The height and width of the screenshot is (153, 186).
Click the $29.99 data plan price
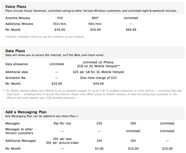click(x=57, y=84)
